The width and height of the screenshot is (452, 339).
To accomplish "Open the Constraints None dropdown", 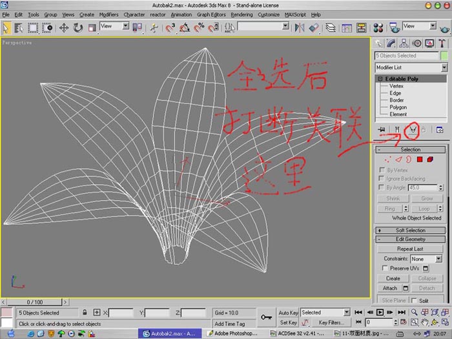I will point(426,259).
